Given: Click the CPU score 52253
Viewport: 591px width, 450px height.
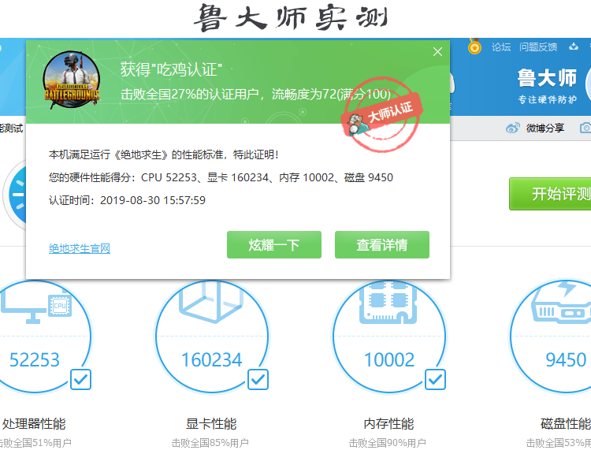Looking at the screenshot, I should pyautogui.click(x=35, y=360).
